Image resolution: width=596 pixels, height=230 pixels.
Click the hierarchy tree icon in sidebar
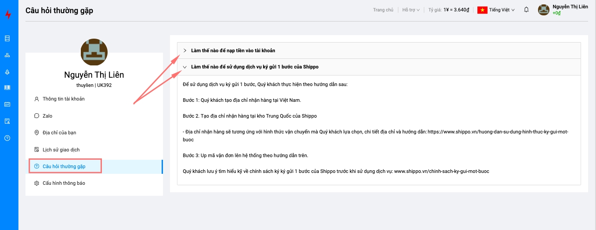(x=7, y=55)
